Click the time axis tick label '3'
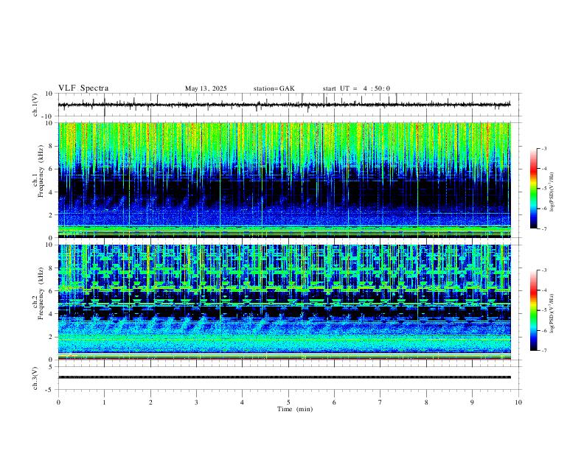The height and width of the screenshot is (451, 584). click(196, 402)
